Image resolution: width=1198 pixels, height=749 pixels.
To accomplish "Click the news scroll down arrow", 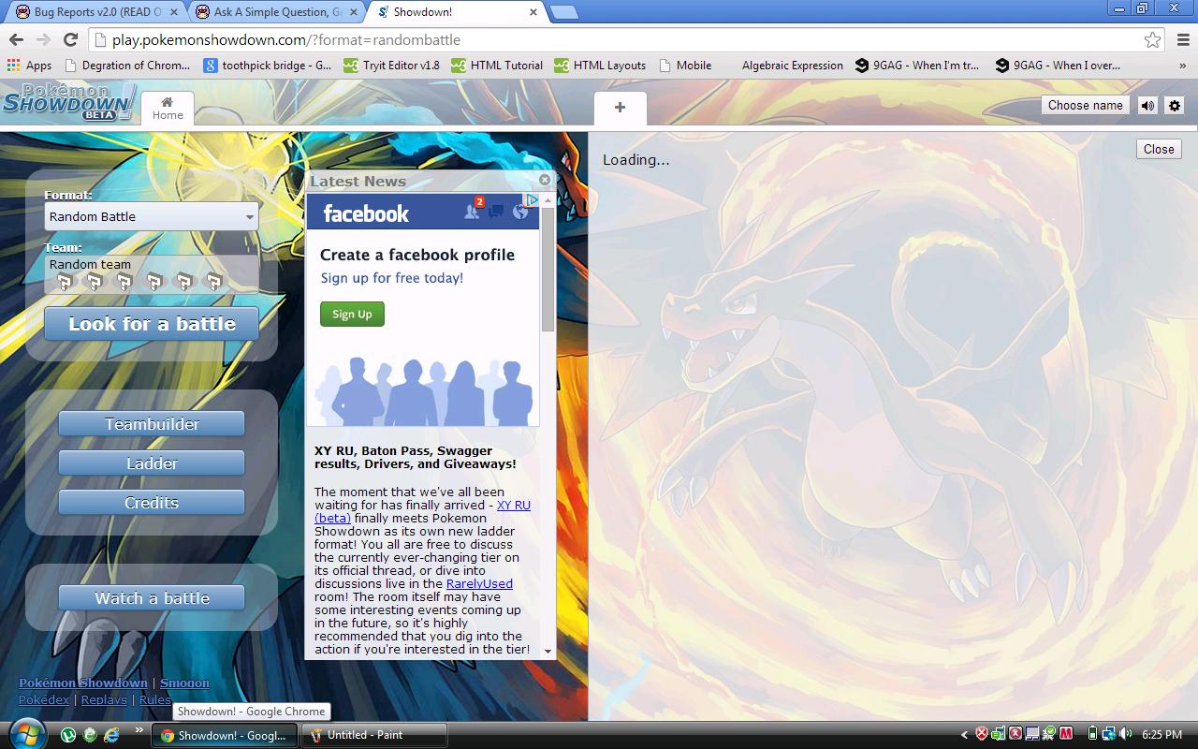I will coord(548,652).
